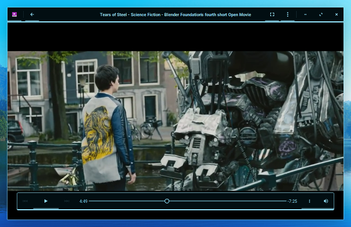Screen dimensions: 351x227
Task: Close the video player window
Action: tap(337, 14)
